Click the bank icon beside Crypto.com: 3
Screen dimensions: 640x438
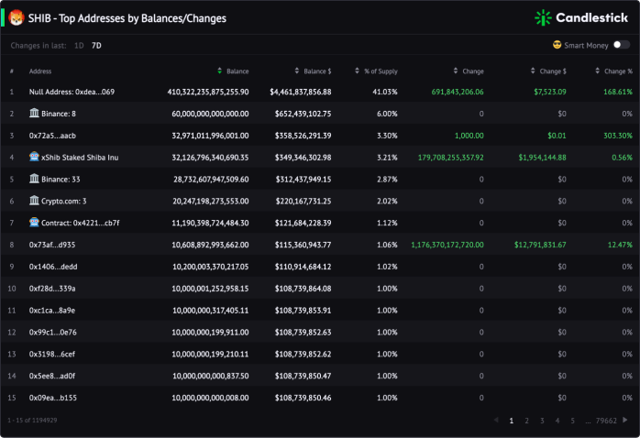click(x=34, y=201)
